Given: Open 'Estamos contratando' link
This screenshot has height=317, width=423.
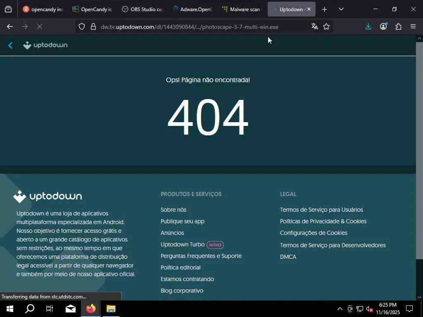Looking at the screenshot, I should point(188,279).
